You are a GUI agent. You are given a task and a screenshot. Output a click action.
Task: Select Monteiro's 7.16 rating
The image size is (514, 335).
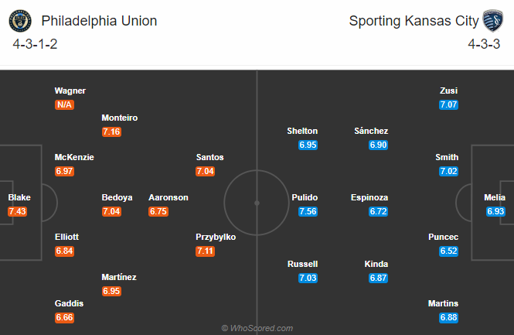pos(111,132)
